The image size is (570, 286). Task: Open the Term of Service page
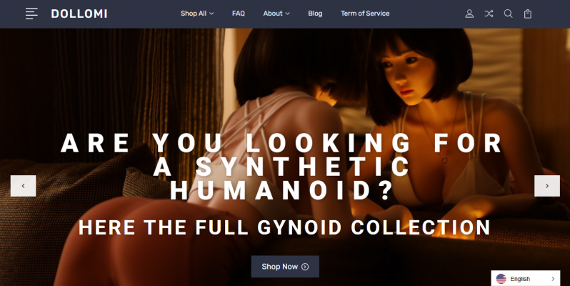(x=365, y=14)
